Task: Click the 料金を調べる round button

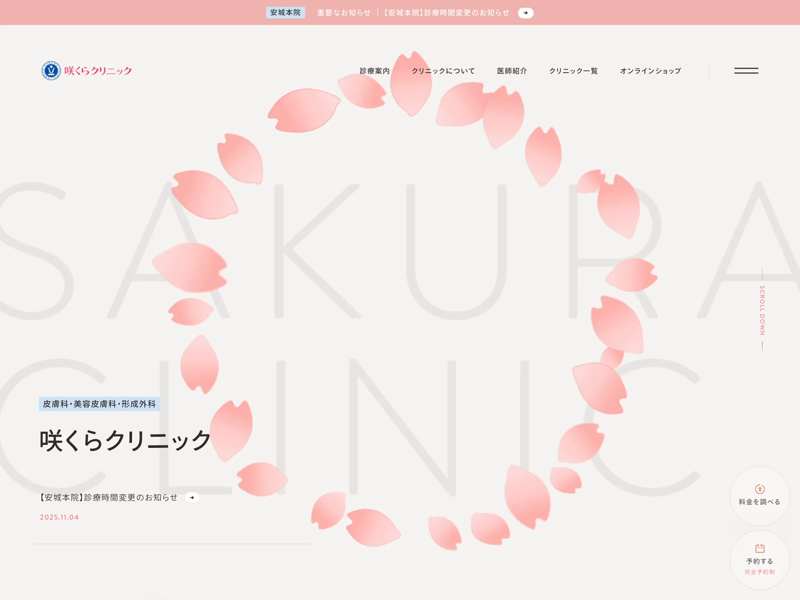Action: [759, 502]
